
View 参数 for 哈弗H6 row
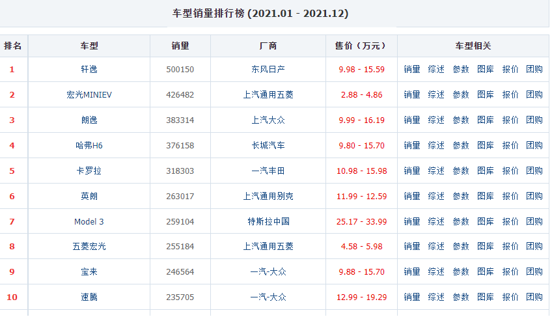(x=461, y=145)
